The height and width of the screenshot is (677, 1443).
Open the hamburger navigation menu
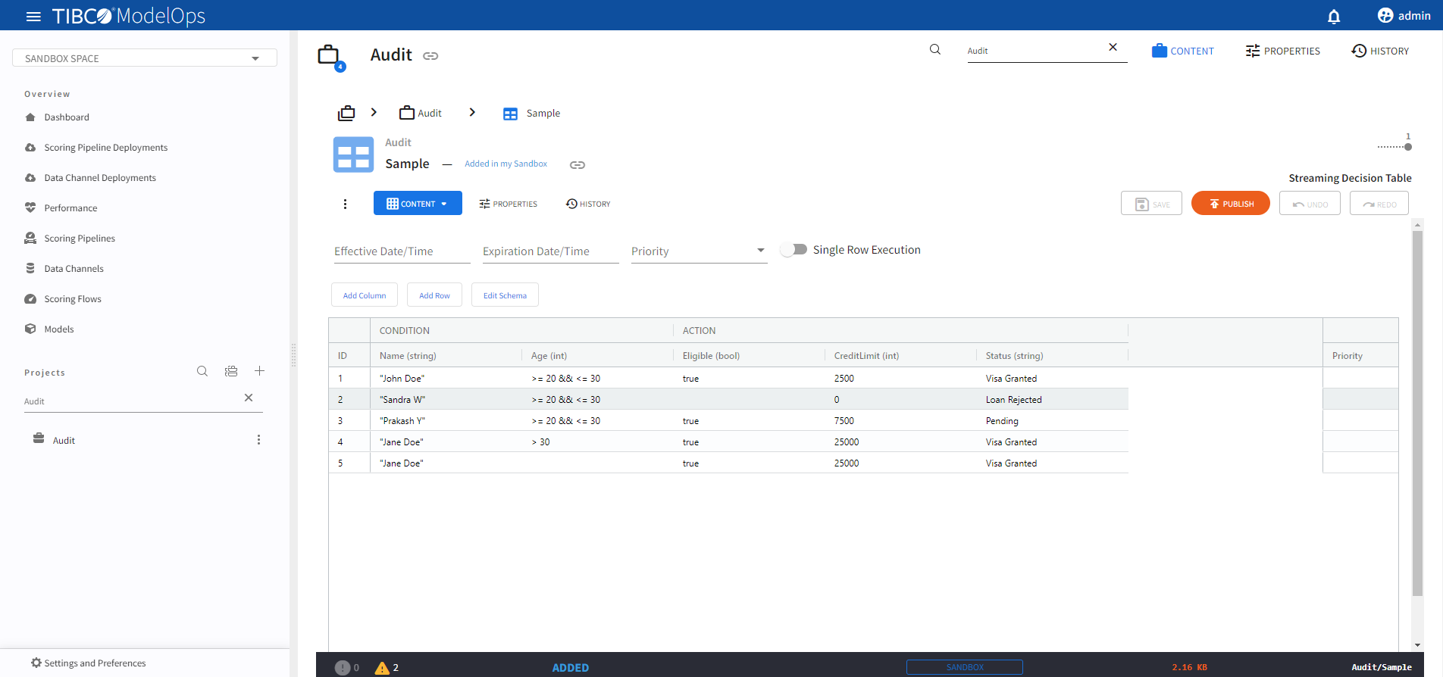(33, 16)
